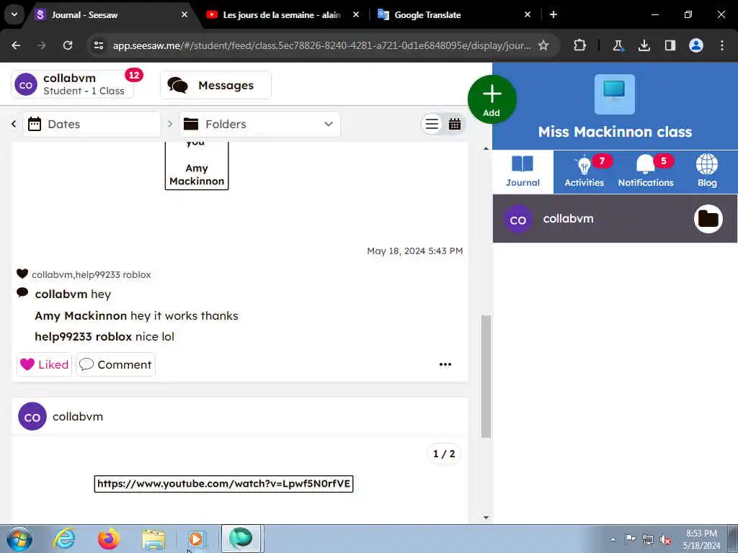Close the Google Translate tab

tap(527, 14)
